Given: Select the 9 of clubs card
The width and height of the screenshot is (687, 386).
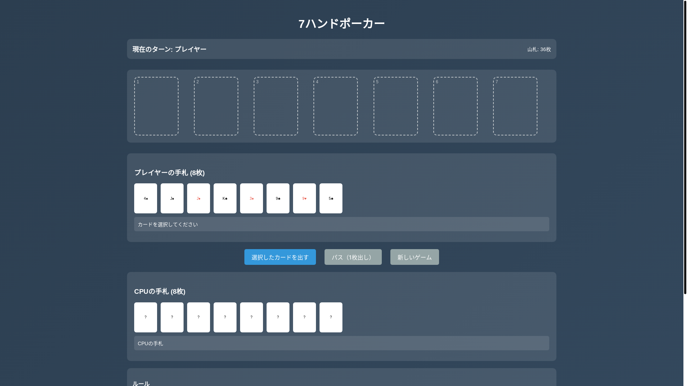Looking at the screenshot, I should (278, 198).
